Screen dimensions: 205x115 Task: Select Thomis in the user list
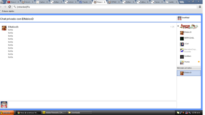(x=189, y=63)
